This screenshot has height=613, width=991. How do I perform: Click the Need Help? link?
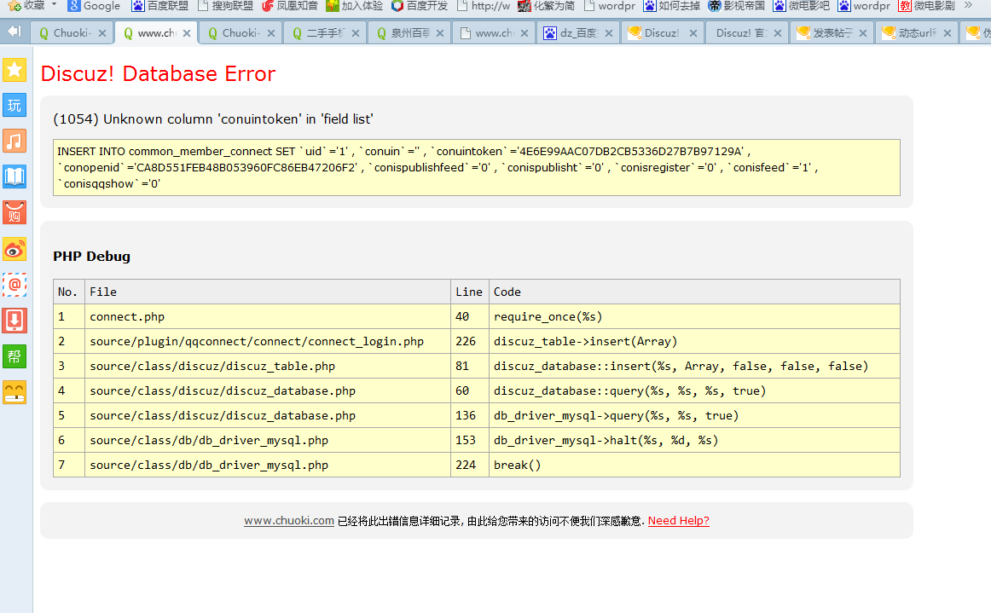coord(678,521)
